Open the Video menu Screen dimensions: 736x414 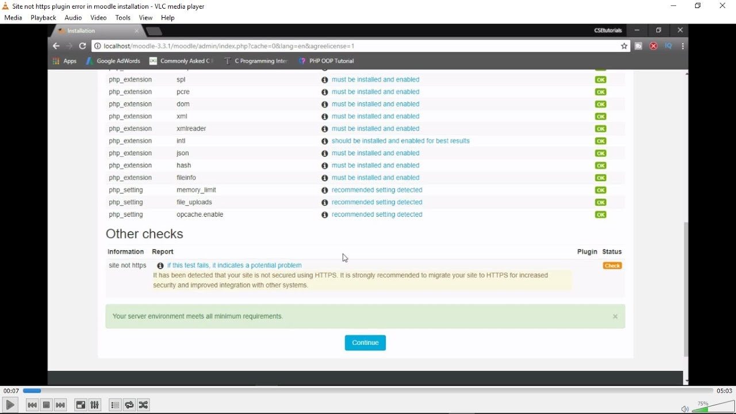coord(98,18)
